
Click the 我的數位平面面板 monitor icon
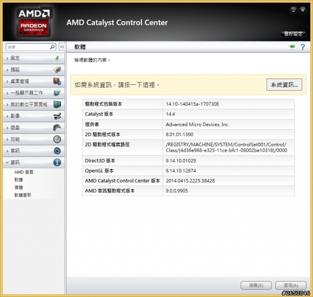(x=57, y=104)
